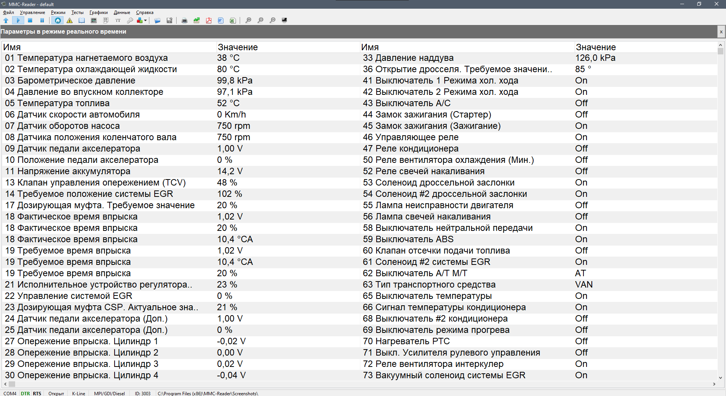Click the Pause icon in the toolbar

pyautogui.click(x=42, y=20)
